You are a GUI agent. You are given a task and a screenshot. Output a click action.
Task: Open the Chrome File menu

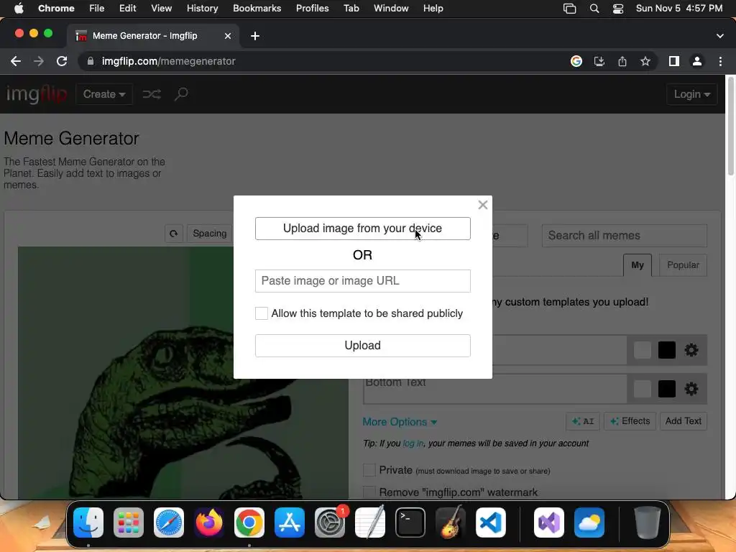click(x=97, y=9)
